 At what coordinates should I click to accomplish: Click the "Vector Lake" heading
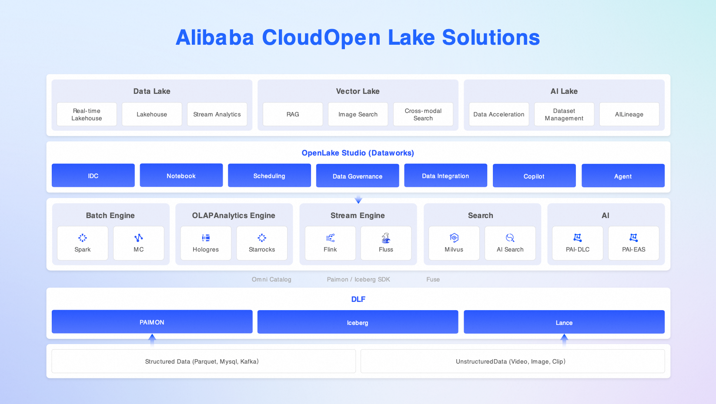coord(358,91)
